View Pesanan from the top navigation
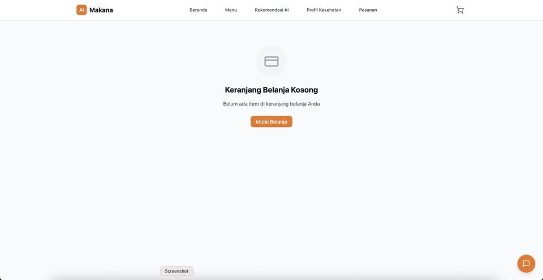Screen dimensions: 543x280 (368, 10)
